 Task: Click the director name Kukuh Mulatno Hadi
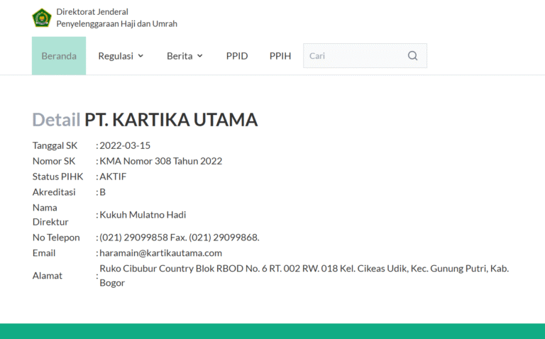click(x=143, y=215)
